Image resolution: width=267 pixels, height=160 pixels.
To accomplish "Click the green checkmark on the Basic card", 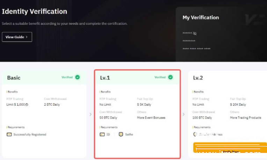I will [77, 77].
